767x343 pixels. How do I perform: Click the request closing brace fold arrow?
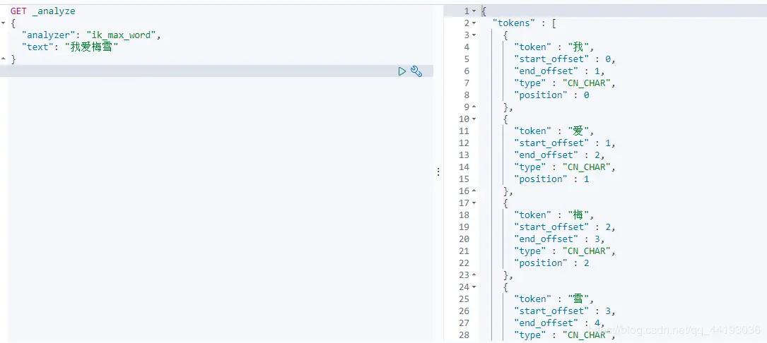tap(4, 59)
